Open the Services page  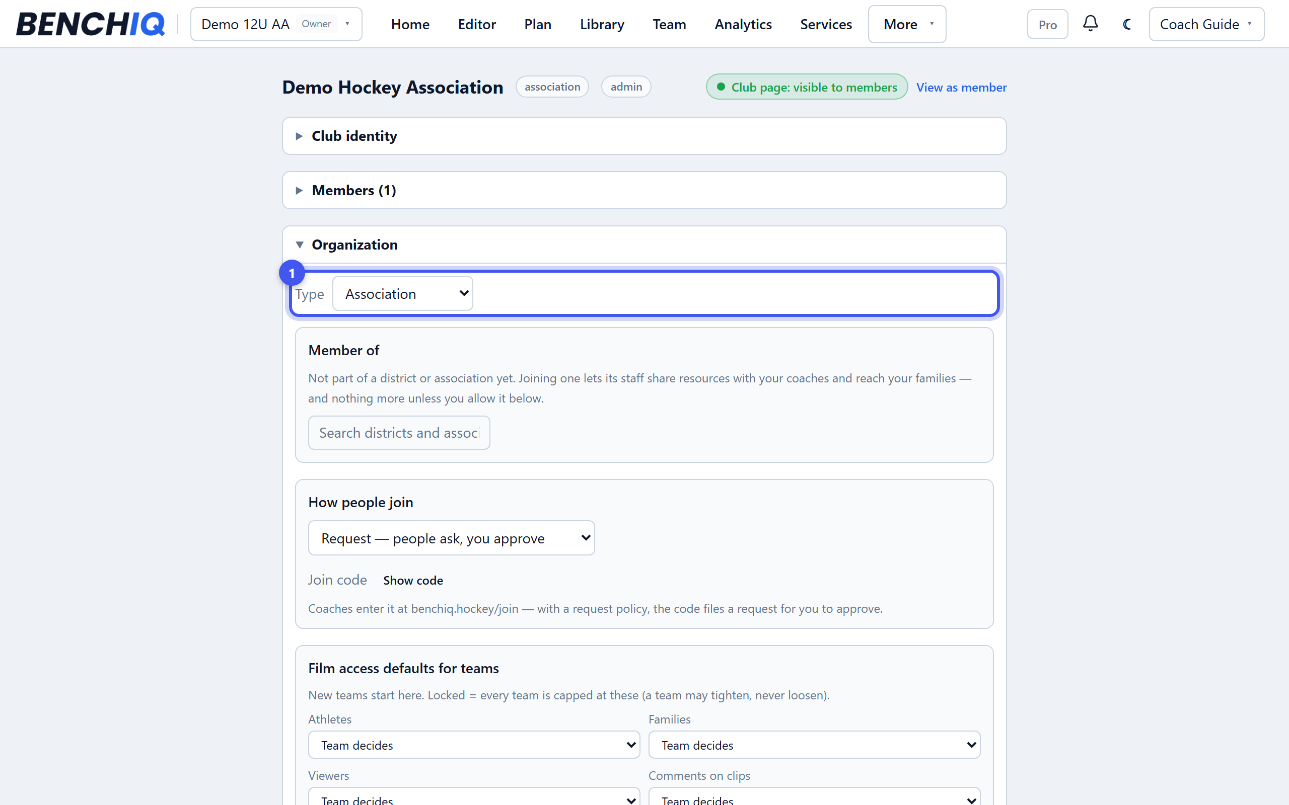[826, 24]
